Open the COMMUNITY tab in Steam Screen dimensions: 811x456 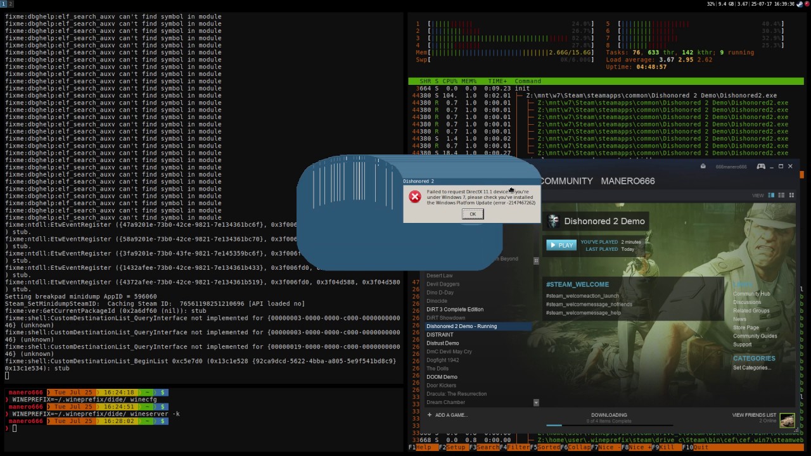click(x=566, y=181)
